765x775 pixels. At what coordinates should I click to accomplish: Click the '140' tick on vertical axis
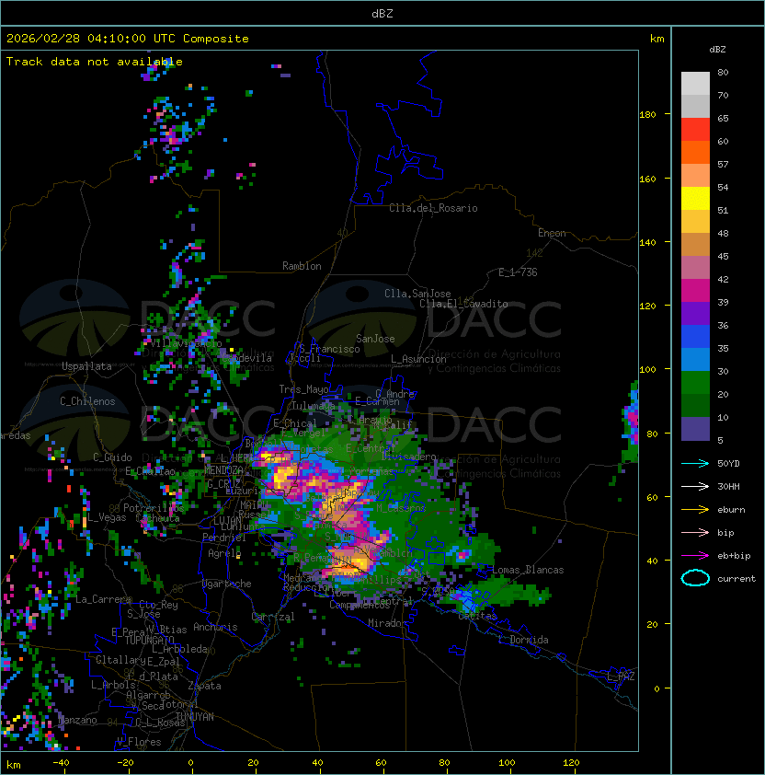(x=647, y=242)
